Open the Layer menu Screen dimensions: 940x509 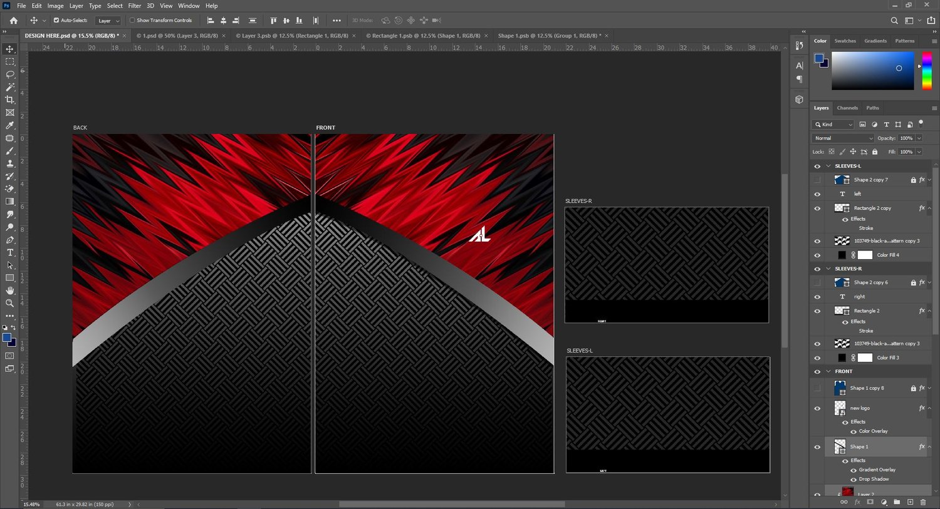coord(76,6)
